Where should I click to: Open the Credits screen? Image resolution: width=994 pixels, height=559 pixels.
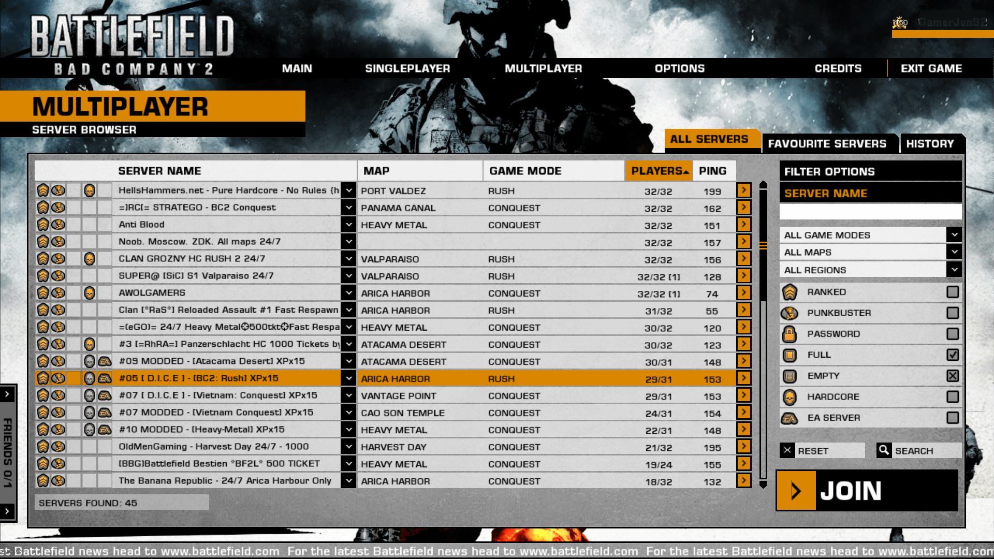(838, 68)
